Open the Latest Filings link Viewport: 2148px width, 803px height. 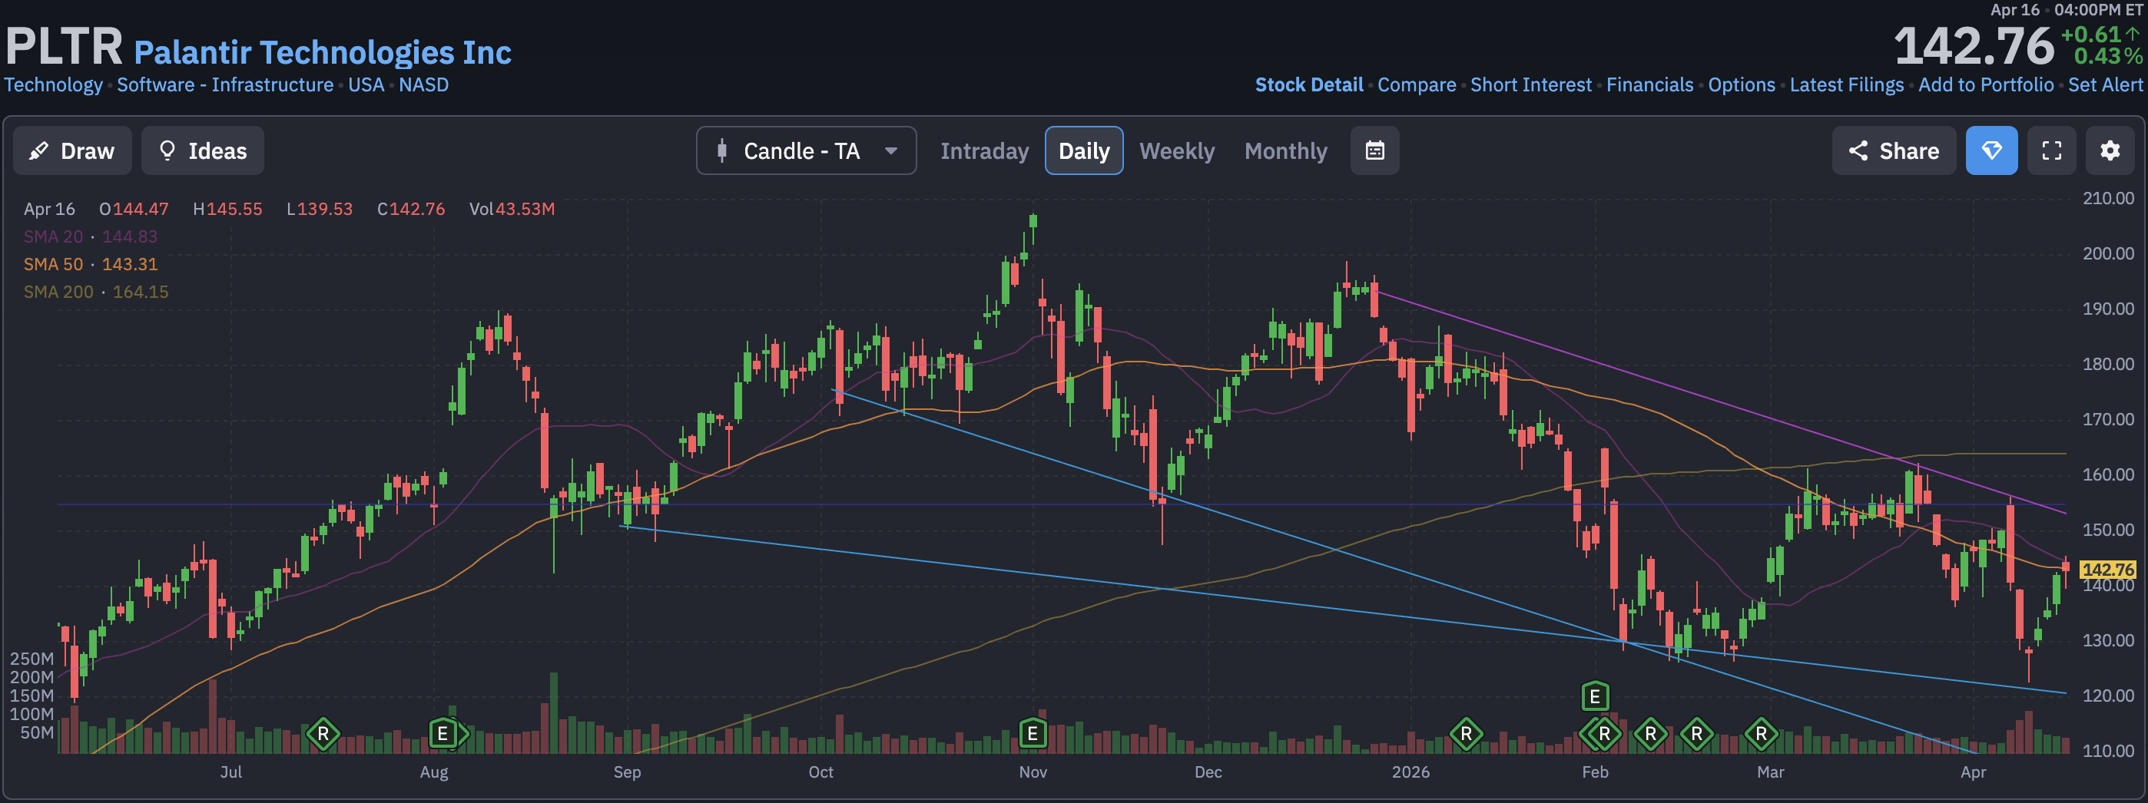coord(1846,85)
